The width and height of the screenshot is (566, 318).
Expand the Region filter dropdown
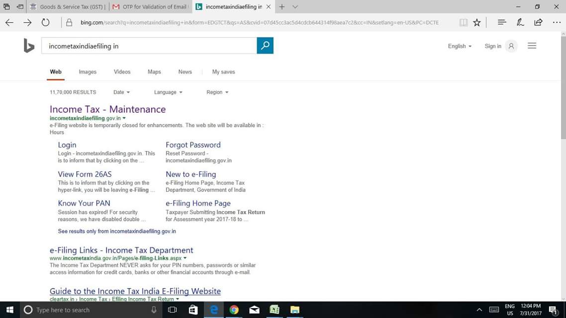(217, 92)
